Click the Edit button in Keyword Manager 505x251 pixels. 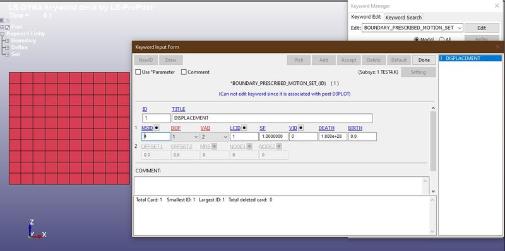[482, 28]
